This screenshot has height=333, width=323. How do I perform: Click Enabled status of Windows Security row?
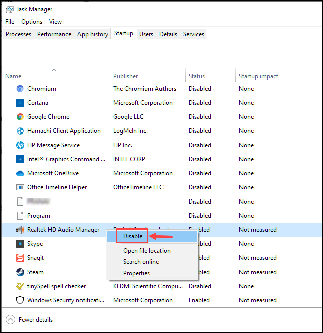[199, 300]
